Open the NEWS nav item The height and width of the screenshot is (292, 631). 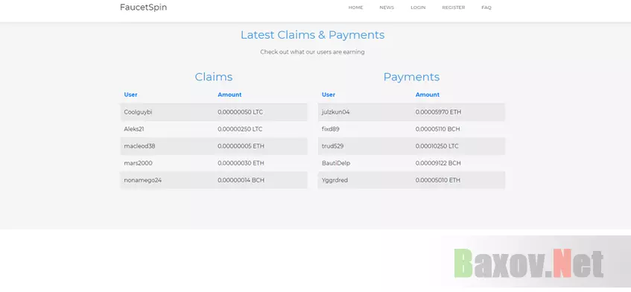pyautogui.click(x=387, y=7)
